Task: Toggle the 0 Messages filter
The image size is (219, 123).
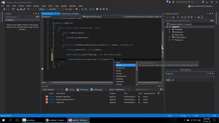Action: coord(96,90)
